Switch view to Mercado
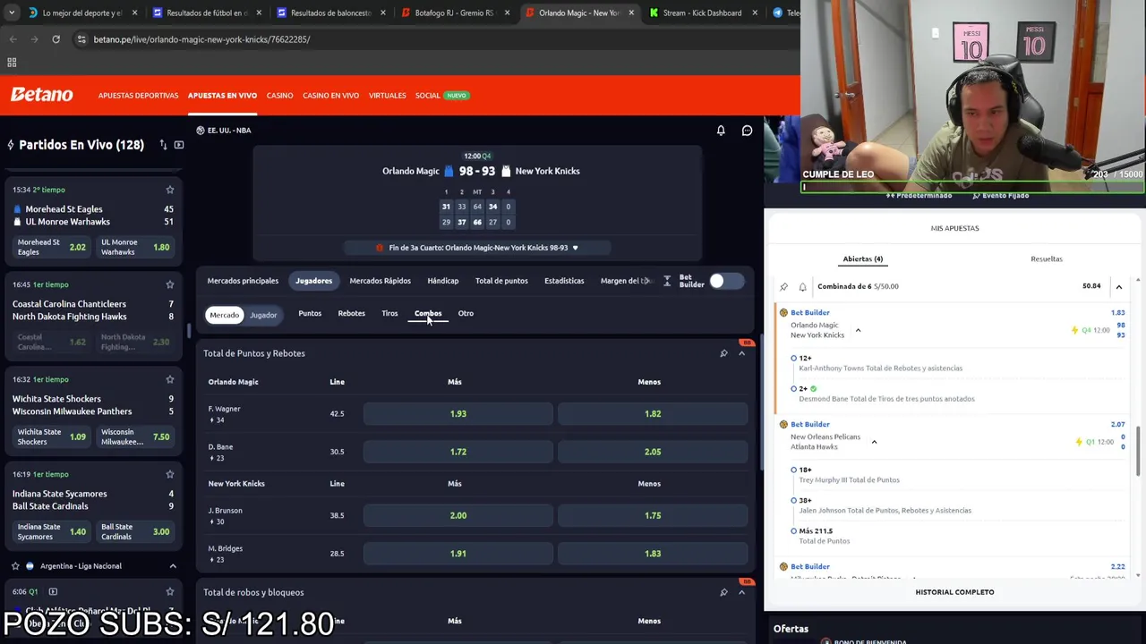This screenshot has width=1146, height=644. point(224,315)
